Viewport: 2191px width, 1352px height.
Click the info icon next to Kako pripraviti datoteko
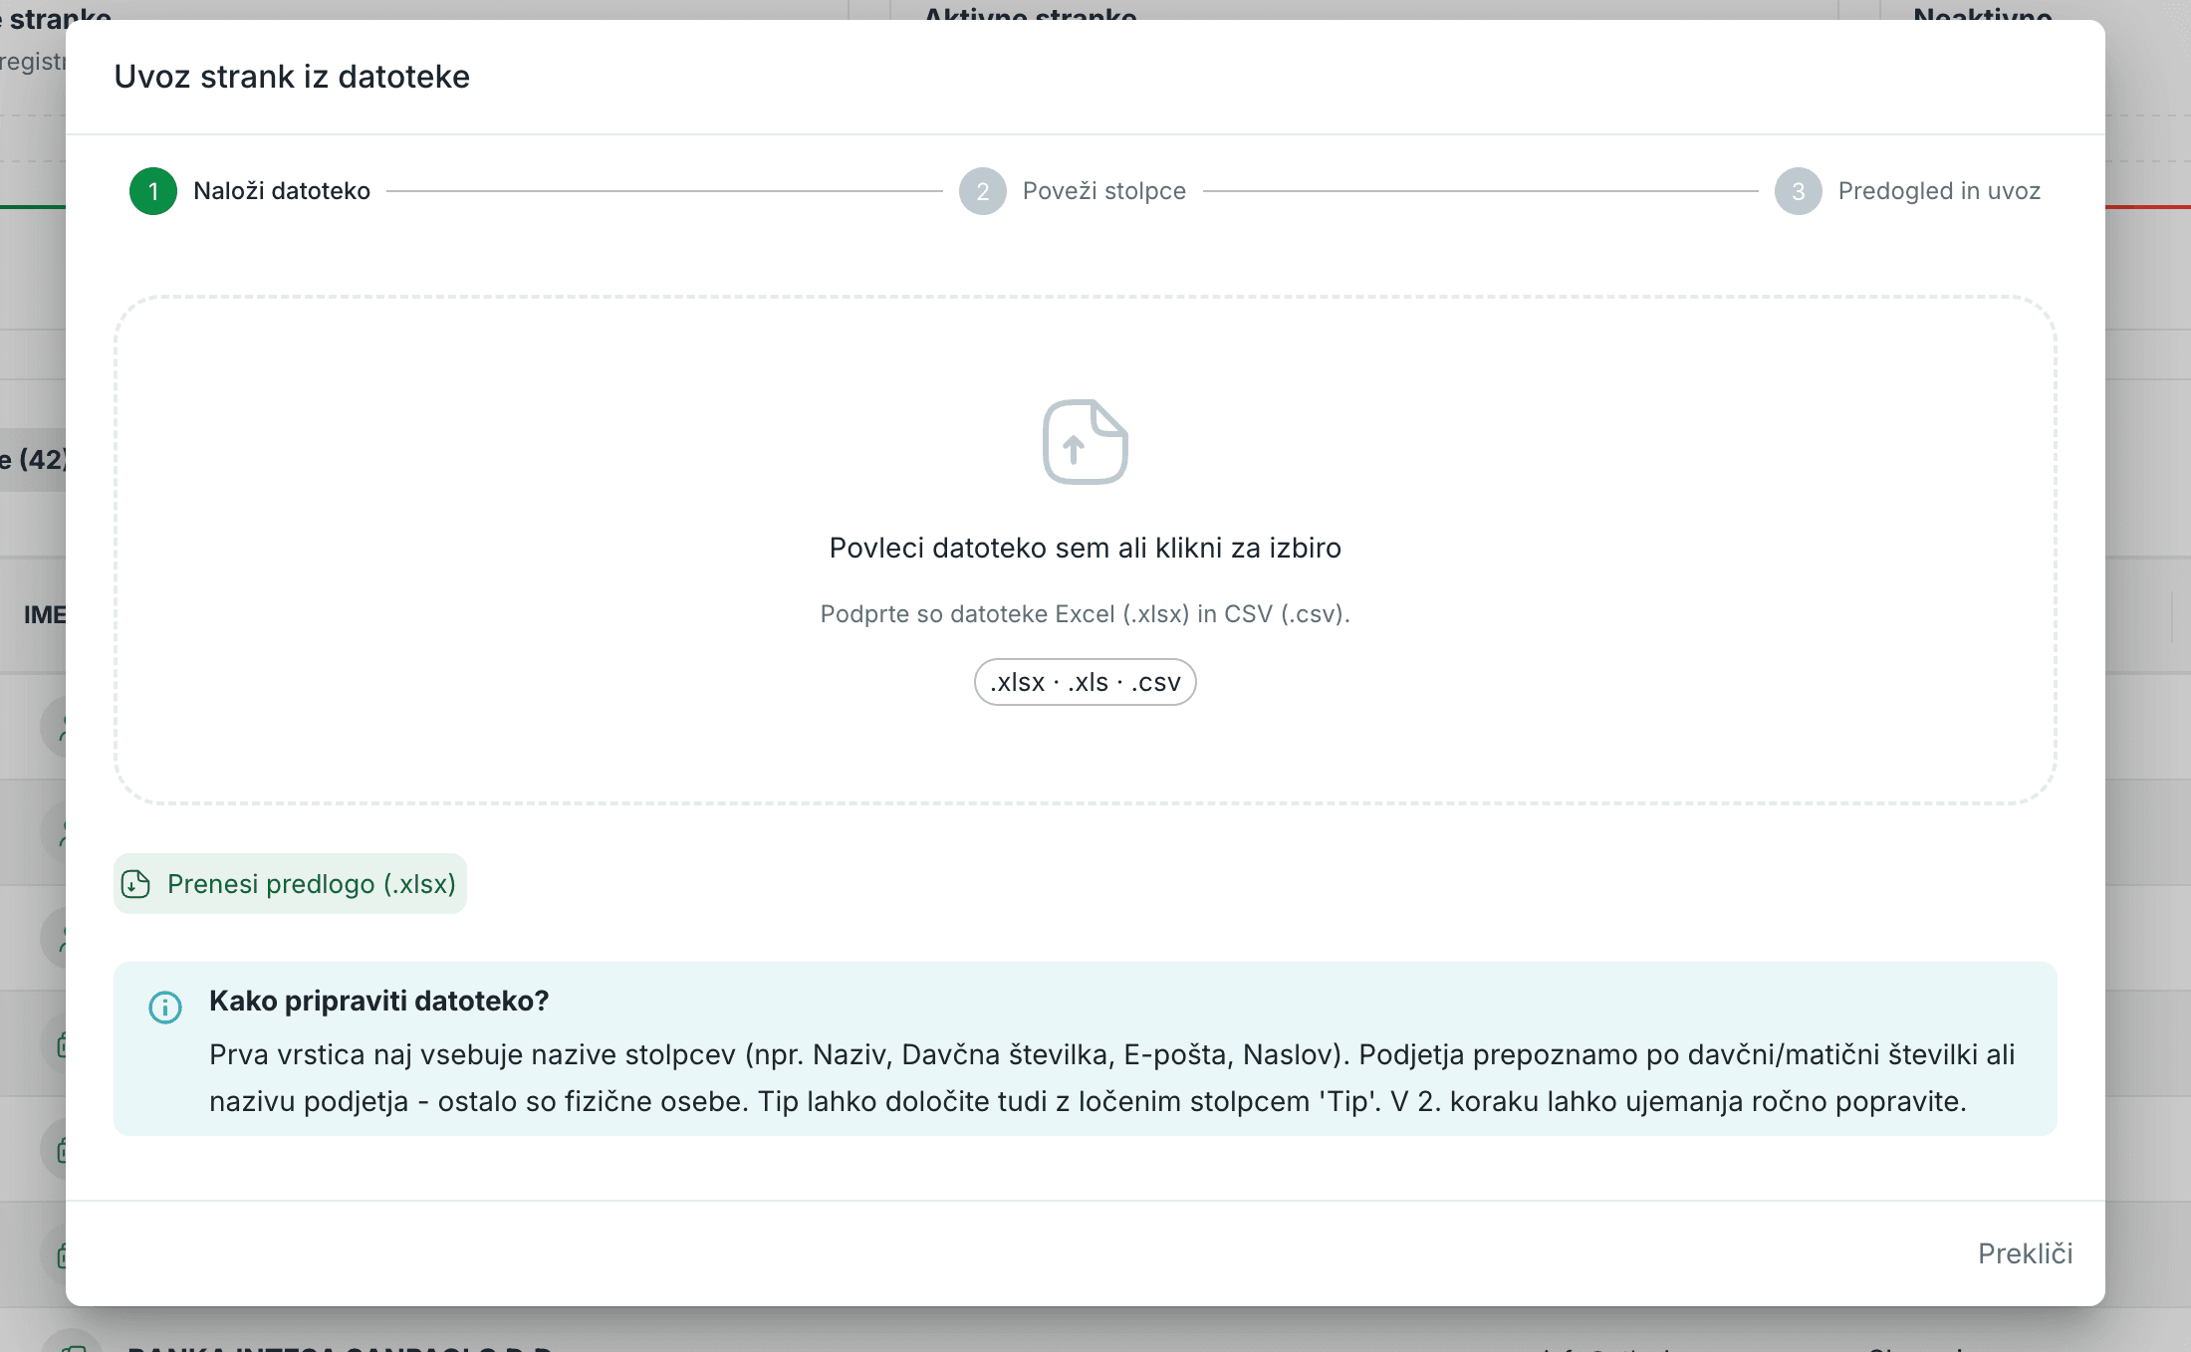[165, 1008]
